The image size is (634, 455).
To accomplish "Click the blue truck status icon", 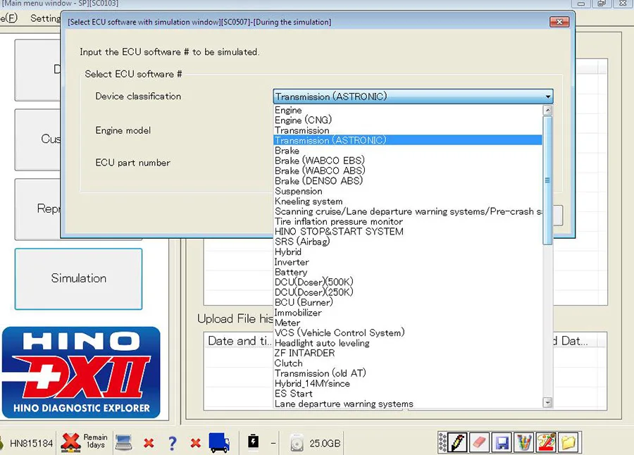I will tap(219, 442).
